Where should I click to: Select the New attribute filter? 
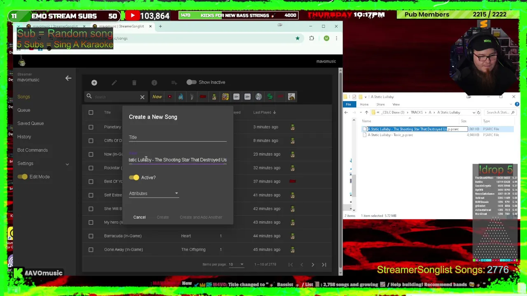(x=157, y=97)
